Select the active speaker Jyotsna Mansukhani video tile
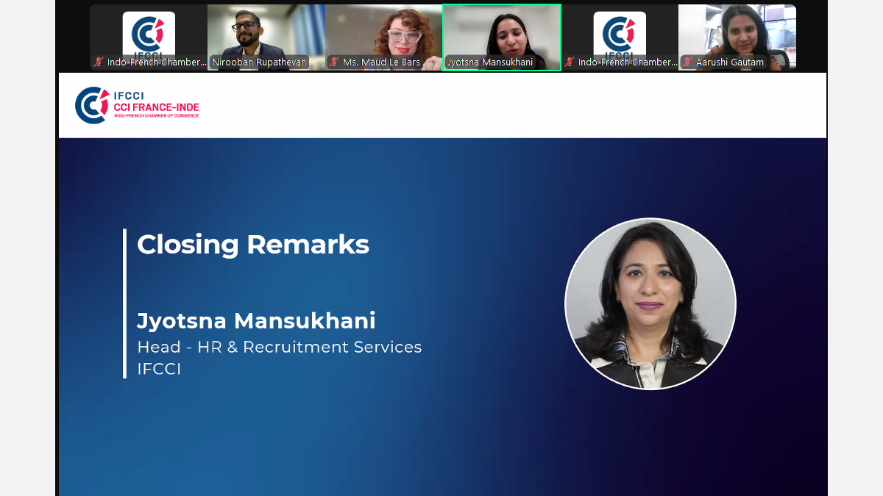Screen dimensions: 883x496 (502, 37)
